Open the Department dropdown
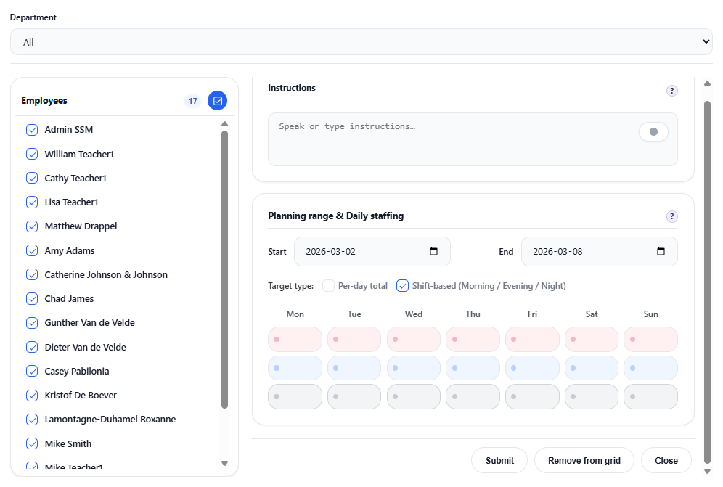Screen dimensions: 723x487 361,41
